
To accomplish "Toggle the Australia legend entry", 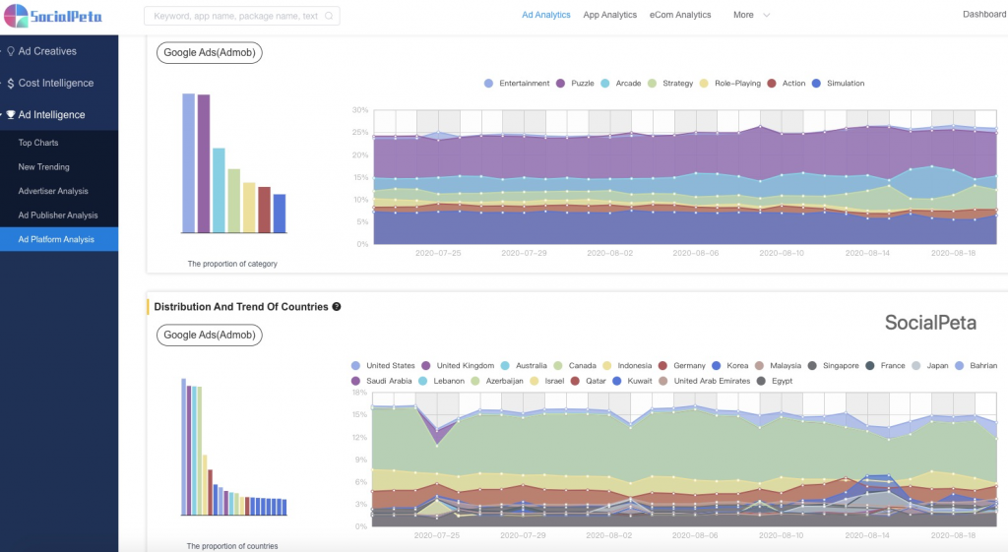I will [524, 366].
